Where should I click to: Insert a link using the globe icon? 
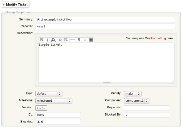(x=60, y=40)
